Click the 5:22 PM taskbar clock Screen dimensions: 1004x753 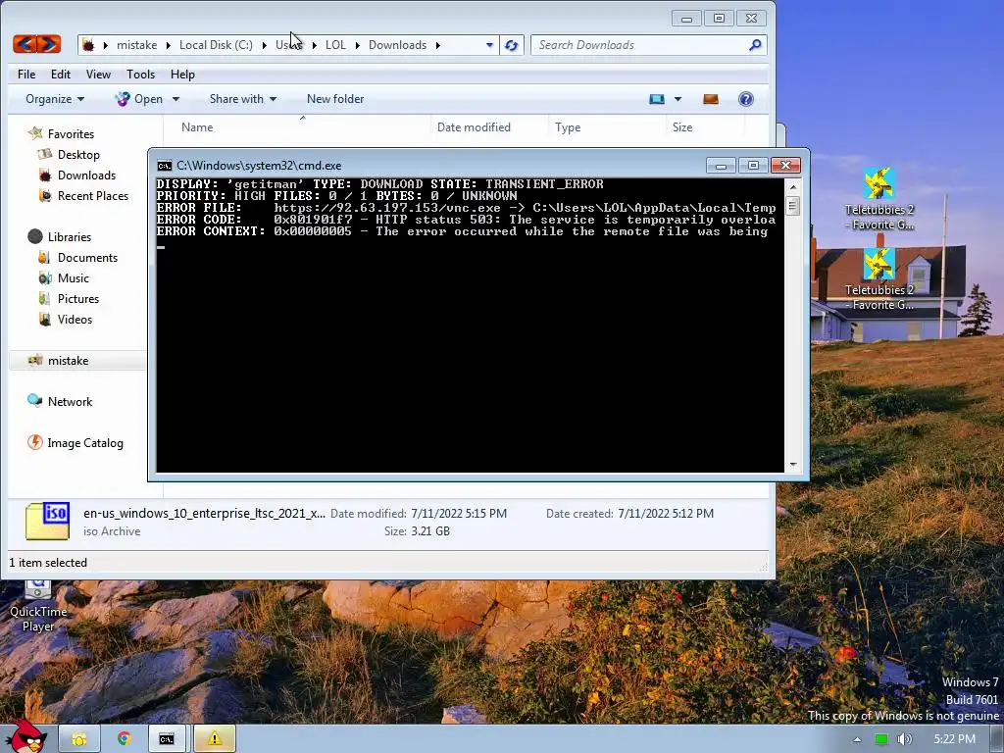tap(954, 739)
